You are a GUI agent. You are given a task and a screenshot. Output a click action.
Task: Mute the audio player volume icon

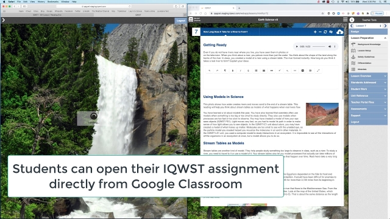330,46
